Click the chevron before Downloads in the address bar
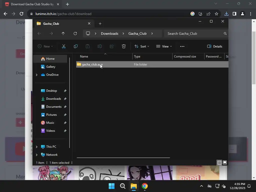This screenshot has height=192, width=256. coord(95,33)
